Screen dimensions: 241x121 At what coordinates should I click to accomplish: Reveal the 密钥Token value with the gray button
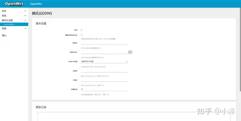[130, 52]
